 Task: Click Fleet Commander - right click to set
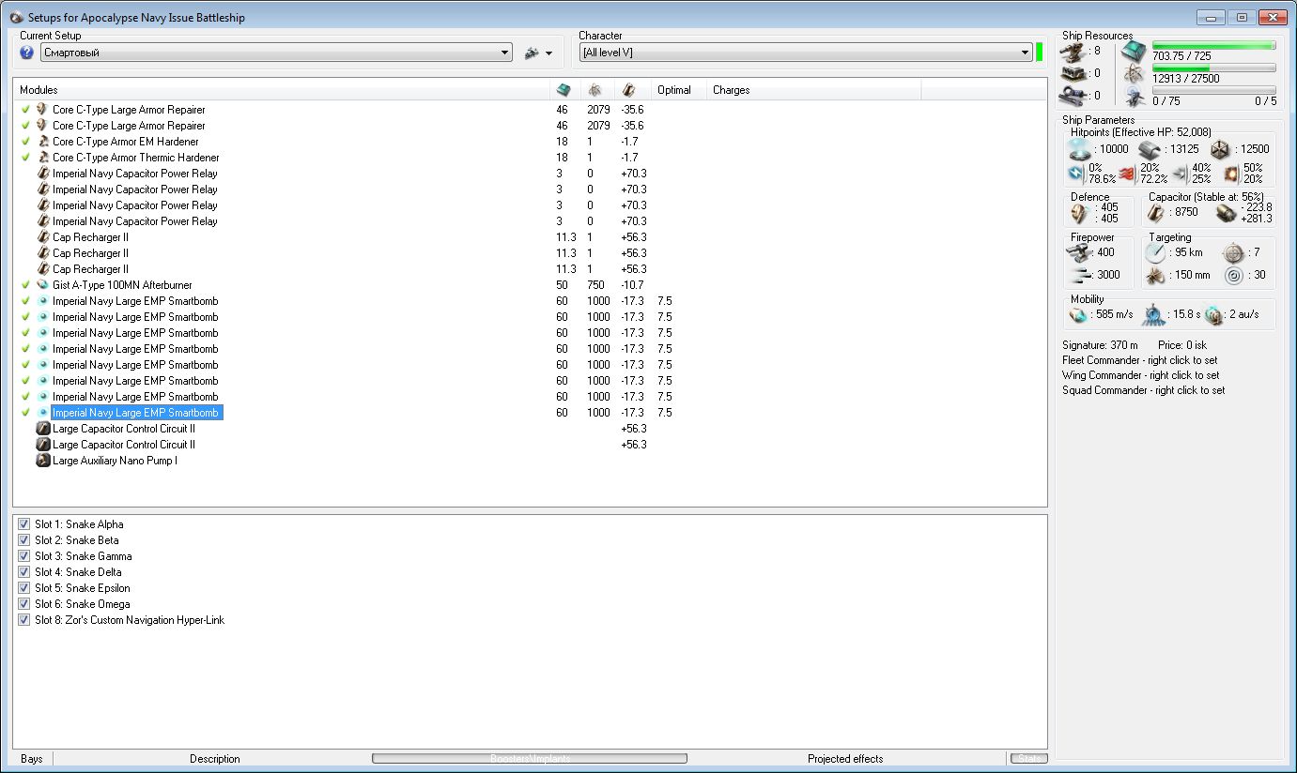[x=1139, y=360]
